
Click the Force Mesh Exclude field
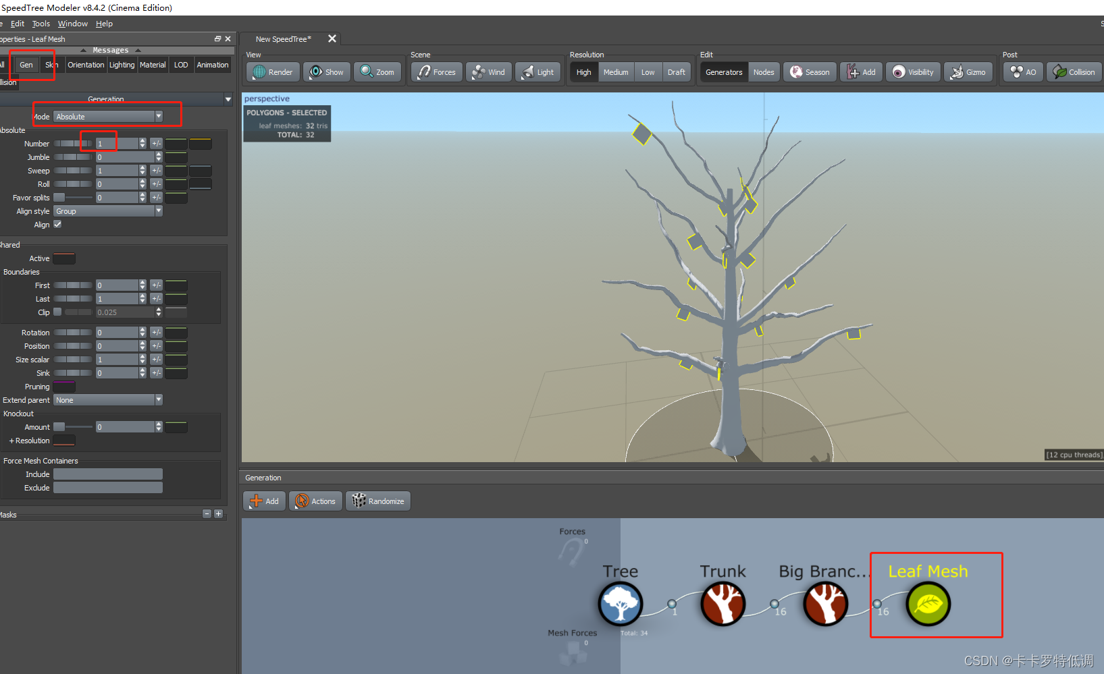point(108,487)
